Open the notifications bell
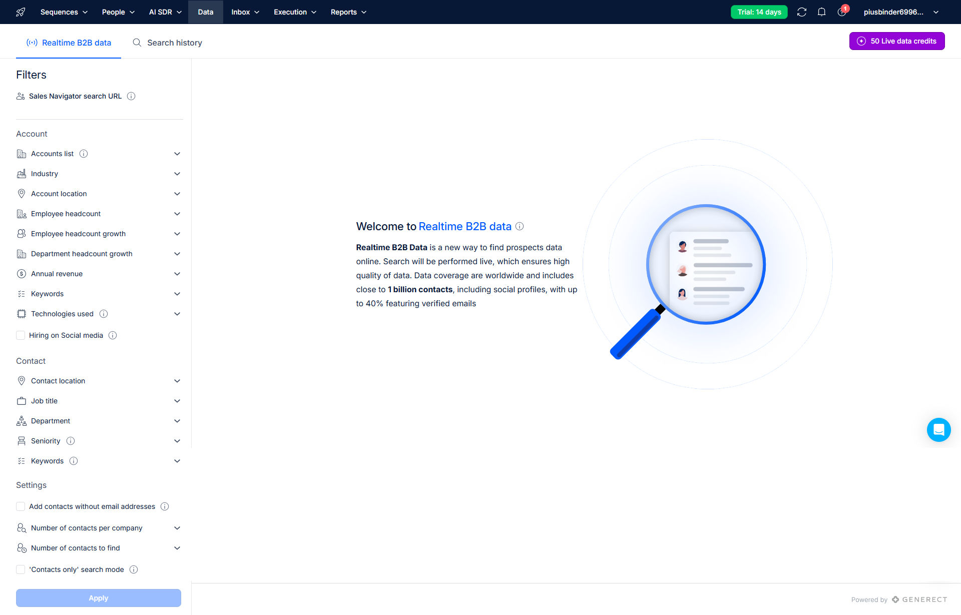Viewport: 961px width, 615px height. coord(821,12)
